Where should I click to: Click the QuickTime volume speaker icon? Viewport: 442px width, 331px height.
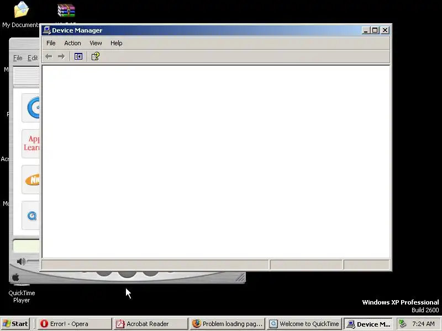pyautogui.click(x=21, y=261)
